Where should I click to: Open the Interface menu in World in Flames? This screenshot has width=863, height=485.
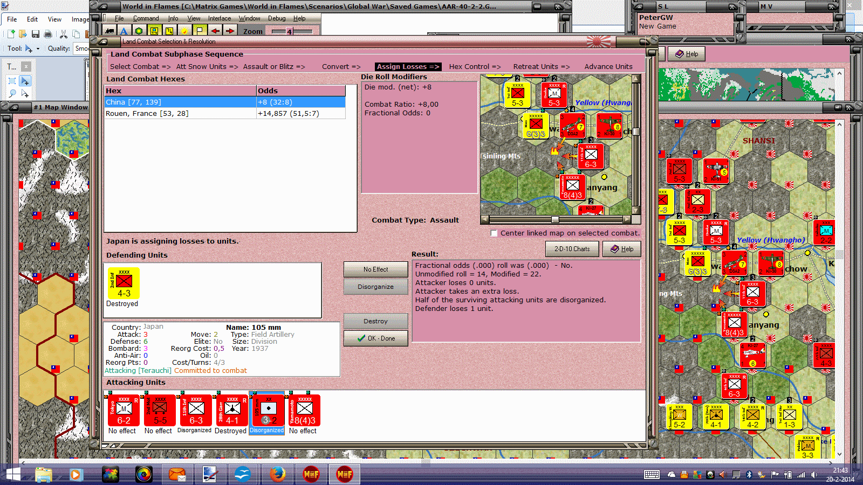(220, 18)
